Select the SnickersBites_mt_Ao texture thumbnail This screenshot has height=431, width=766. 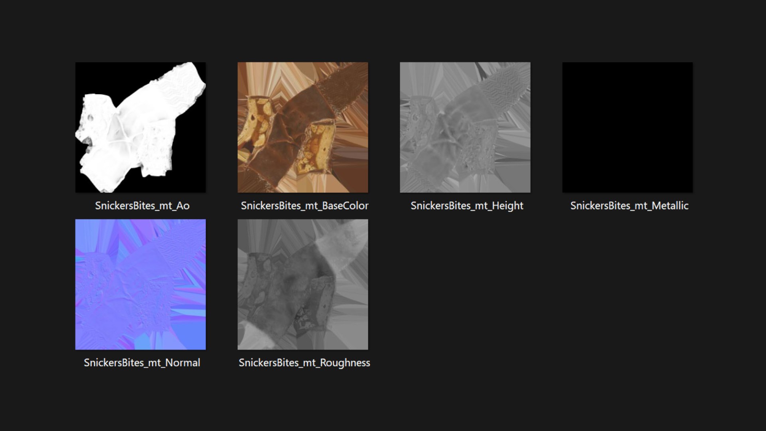[x=140, y=127]
